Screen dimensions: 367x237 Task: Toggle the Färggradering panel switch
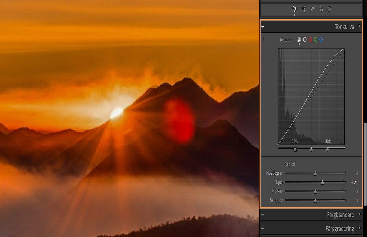point(262,228)
